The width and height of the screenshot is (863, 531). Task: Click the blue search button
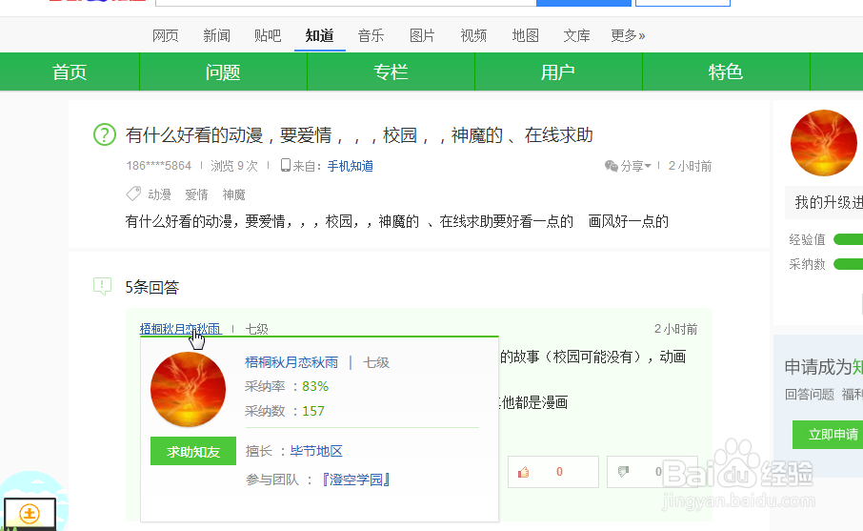click(x=583, y=3)
